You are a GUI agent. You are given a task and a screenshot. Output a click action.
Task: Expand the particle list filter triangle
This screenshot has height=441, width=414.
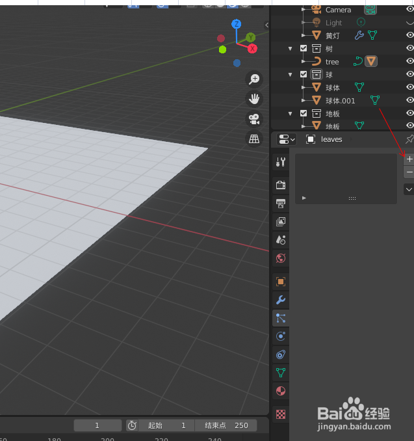[x=304, y=198]
